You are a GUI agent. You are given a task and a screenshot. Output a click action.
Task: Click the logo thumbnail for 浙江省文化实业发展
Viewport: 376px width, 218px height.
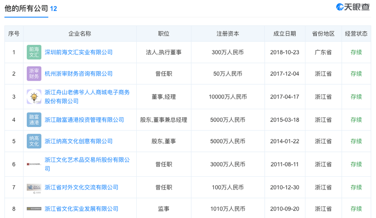click(34, 209)
